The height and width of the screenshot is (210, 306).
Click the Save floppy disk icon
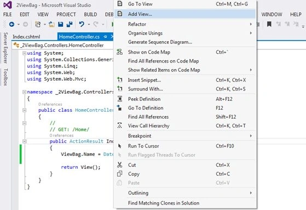[x=61, y=24]
